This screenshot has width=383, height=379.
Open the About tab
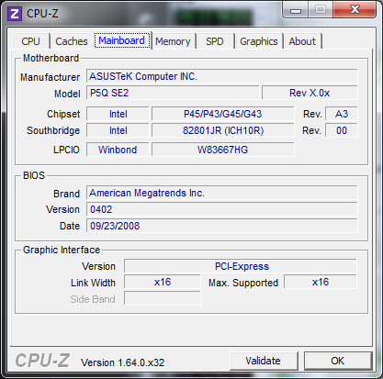(302, 41)
